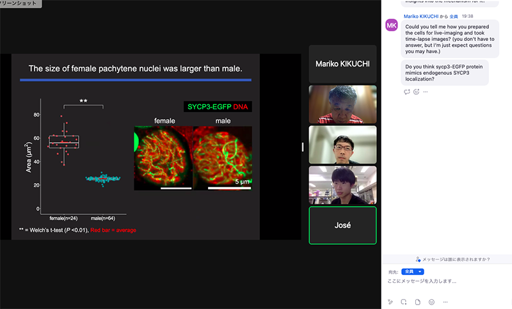The width and height of the screenshot is (512, 309).
Task: Reply to the sycp3-EGFP message
Action: click(x=407, y=92)
